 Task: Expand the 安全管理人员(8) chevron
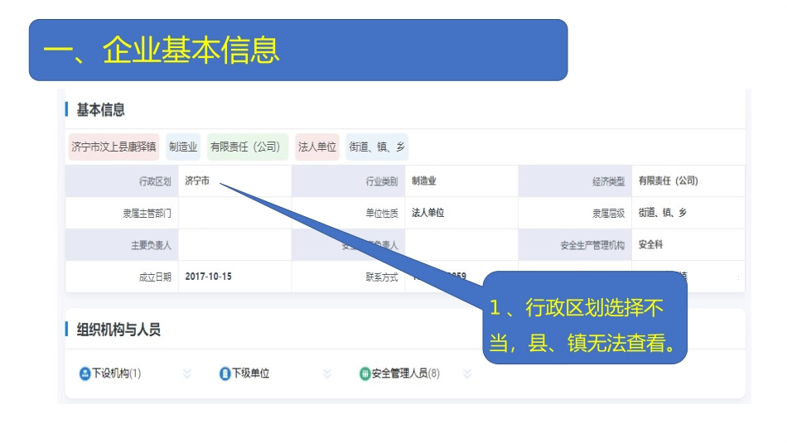(x=467, y=373)
